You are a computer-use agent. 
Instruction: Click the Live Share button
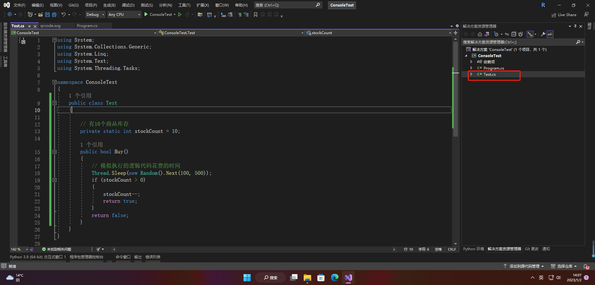[564, 15]
